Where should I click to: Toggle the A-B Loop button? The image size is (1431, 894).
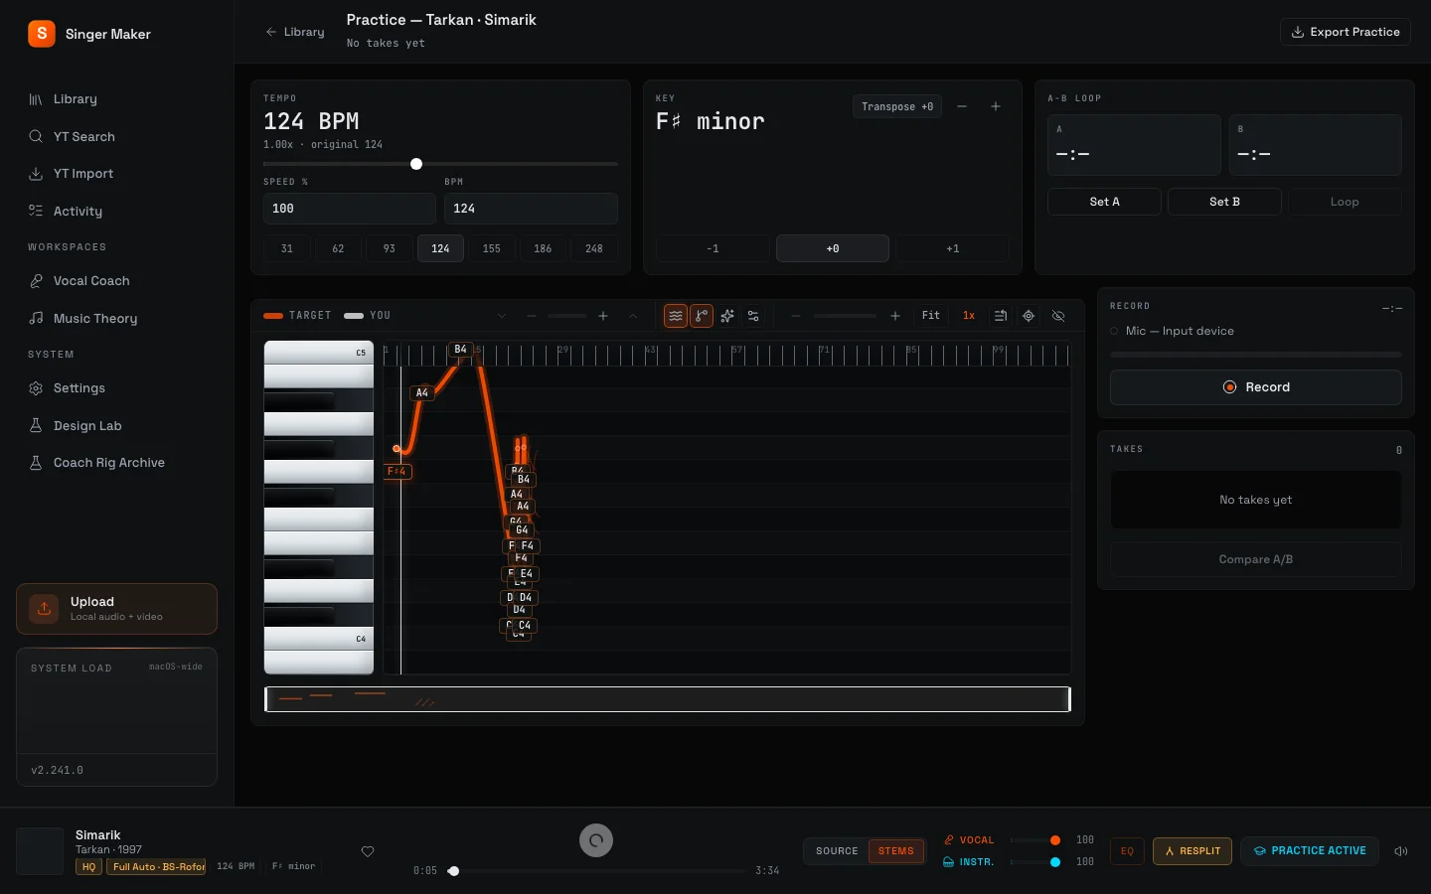click(1345, 202)
